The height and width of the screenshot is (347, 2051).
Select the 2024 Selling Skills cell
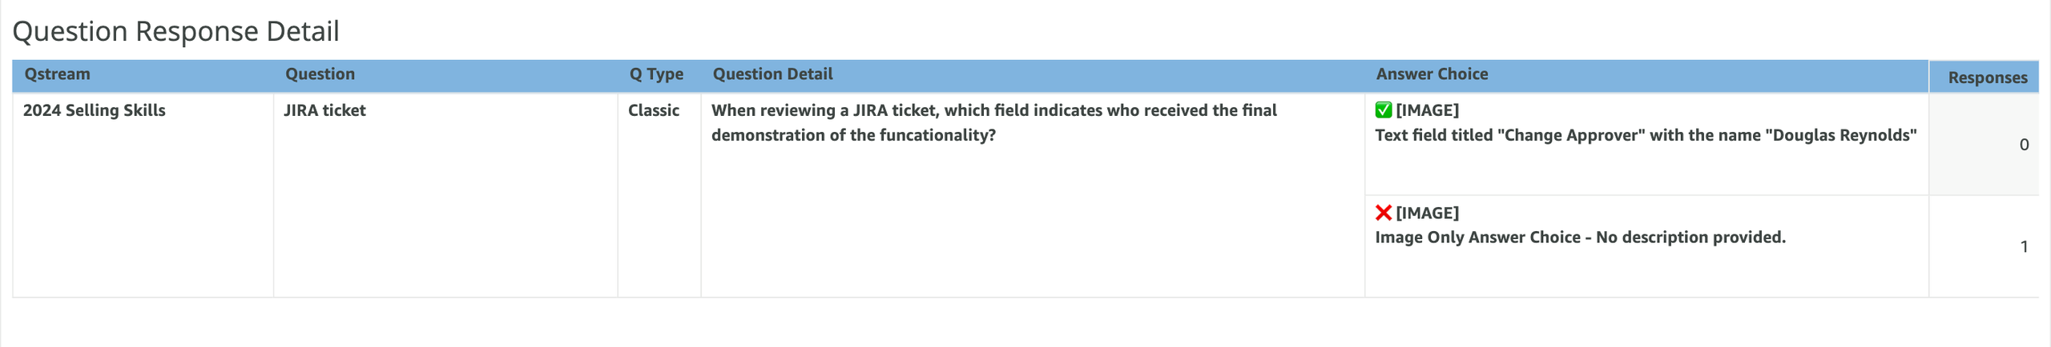(94, 110)
